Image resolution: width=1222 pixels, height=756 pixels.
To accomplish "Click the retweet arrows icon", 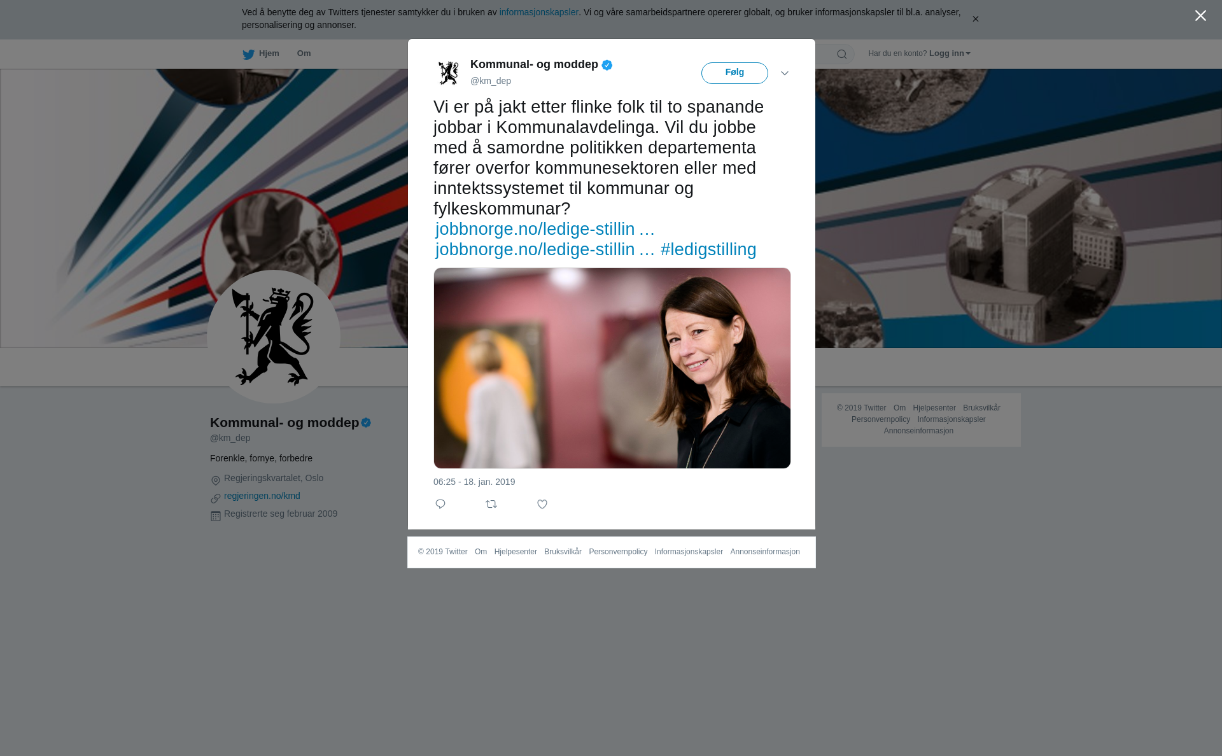I will [491, 504].
